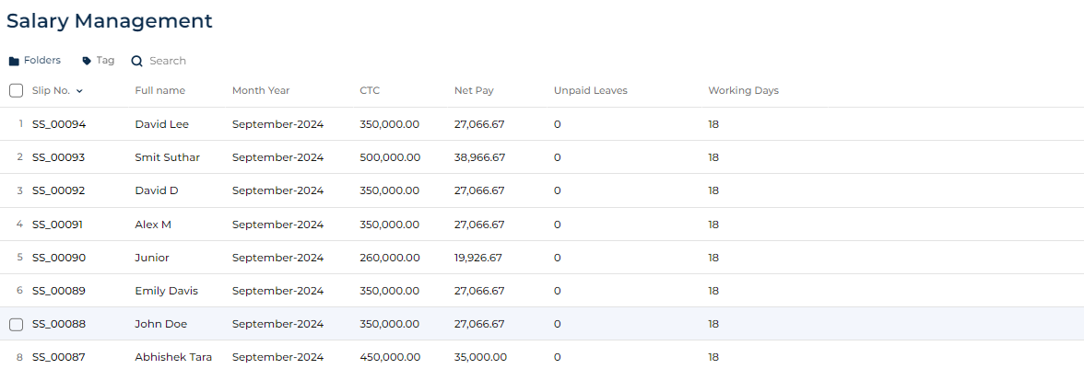Click the Search magnifier icon
This screenshot has width=1084, height=369.
pos(136,62)
